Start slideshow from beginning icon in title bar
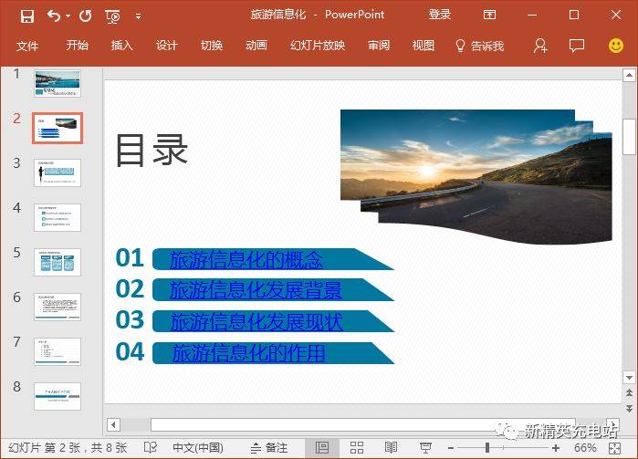Viewport: 638px width, 459px height. [x=112, y=16]
